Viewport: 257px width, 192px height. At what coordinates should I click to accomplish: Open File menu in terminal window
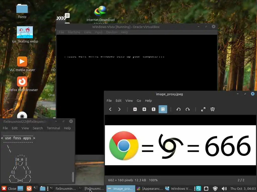(x=5, y=128)
